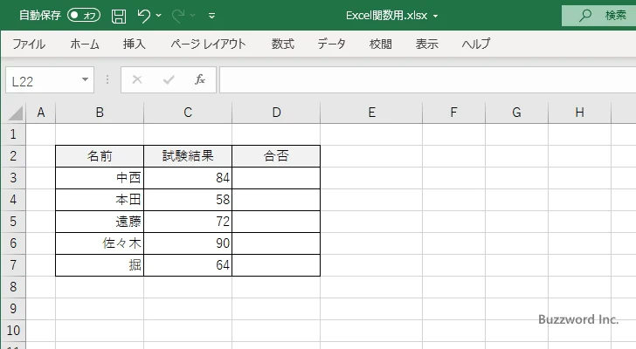636x349 pixels.
Task: Select column E header
Action: point(371,113)
